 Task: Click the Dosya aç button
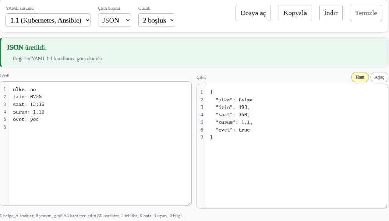(x=253, y=13)
